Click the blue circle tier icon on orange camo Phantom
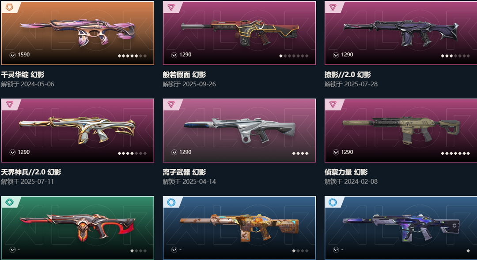 pyautogui.click(x=171, y=202)
